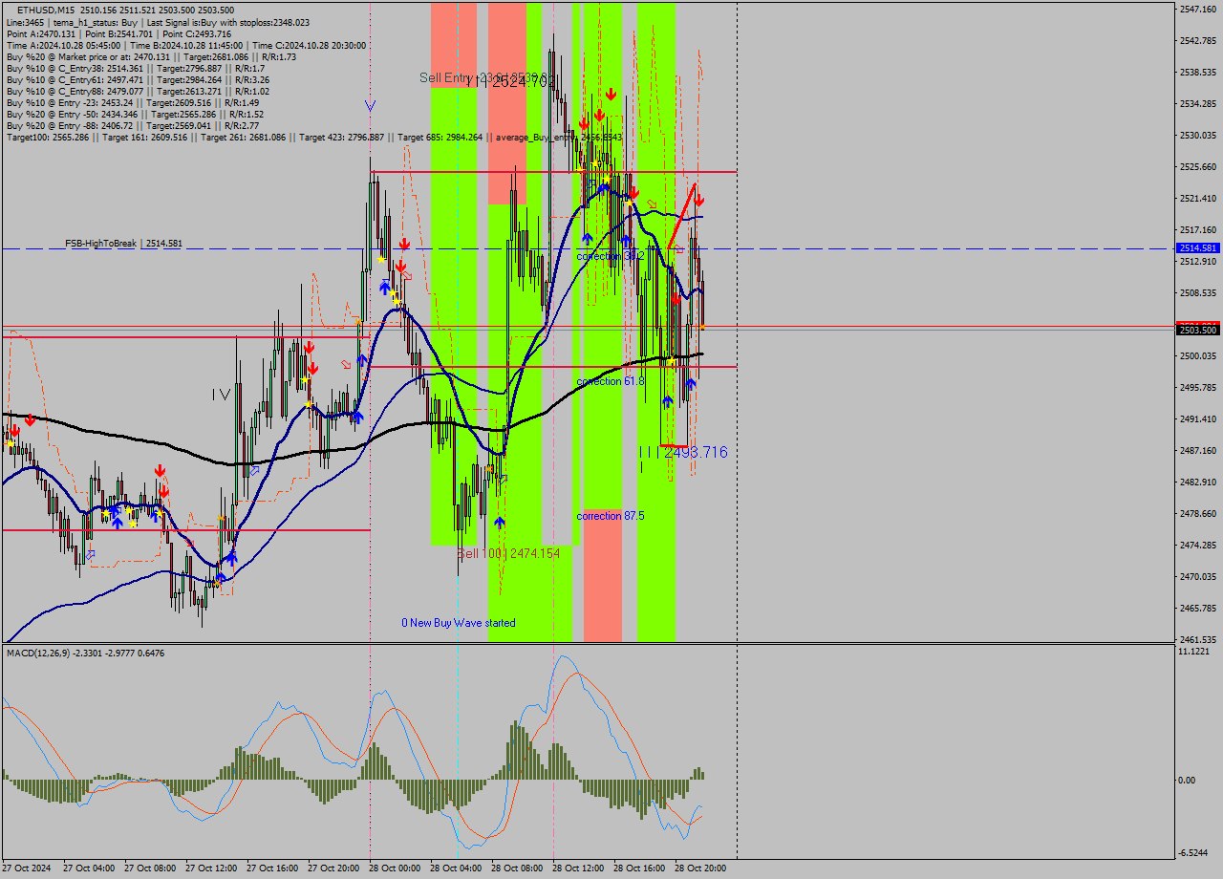Click the '28 Oct 20:00' time axis label
Screen dimensions: 1223x879
point(700,868)
